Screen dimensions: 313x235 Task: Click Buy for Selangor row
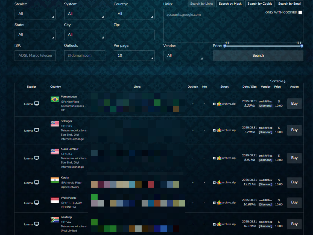294,130
